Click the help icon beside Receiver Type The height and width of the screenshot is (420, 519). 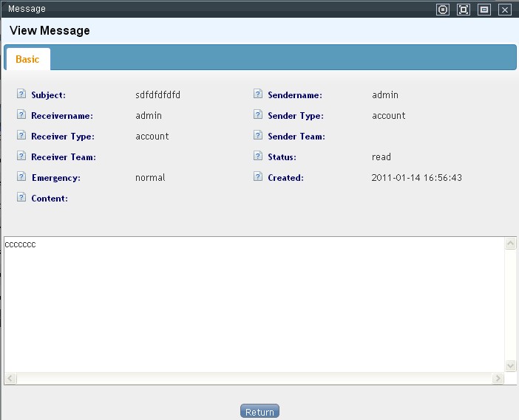[21, 136]
